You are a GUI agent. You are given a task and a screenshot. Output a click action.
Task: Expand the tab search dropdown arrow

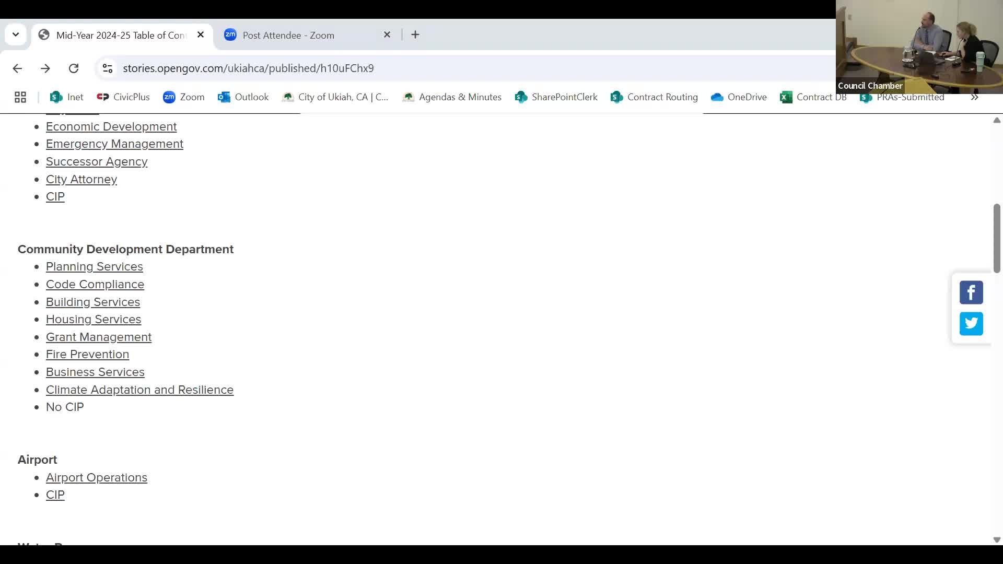[x=16, y=35]
